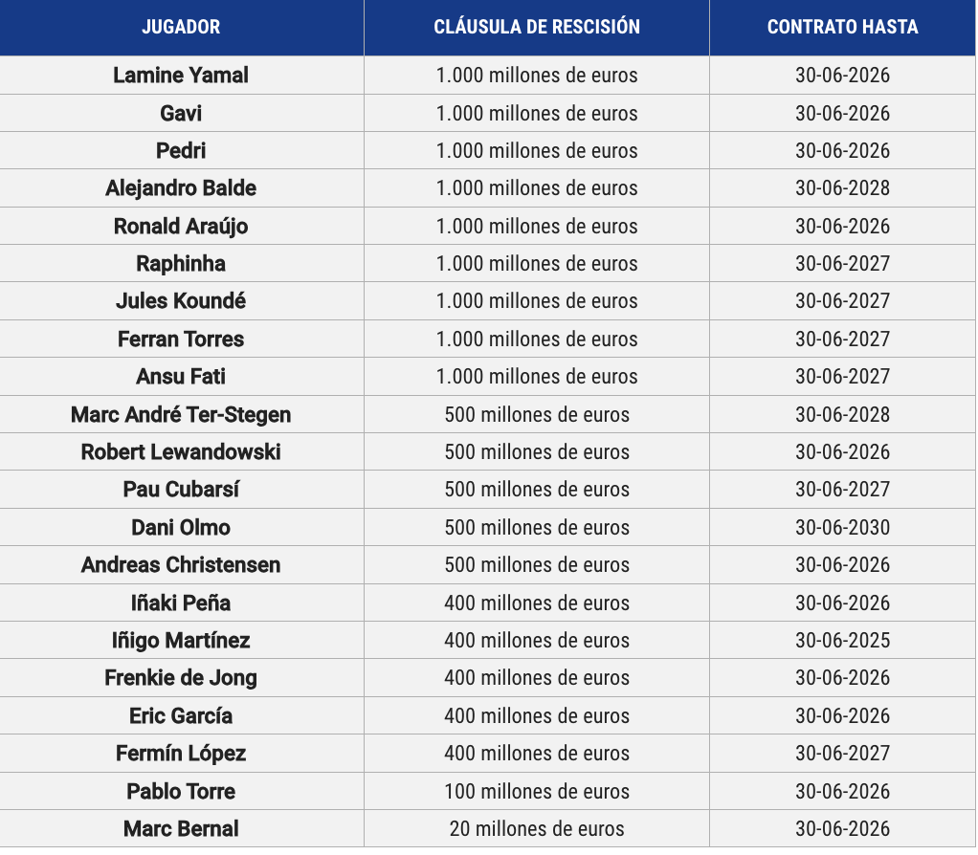
Task: Select the Lamine Yamal player name
Action: 181,75
